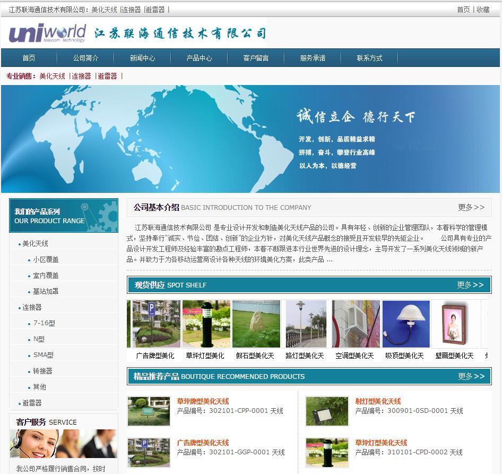The width and height of the screenshot is (502, 474).
Task: Select 其他 in the sidebar
Action: pyautogui.click(x=40, y=387)
